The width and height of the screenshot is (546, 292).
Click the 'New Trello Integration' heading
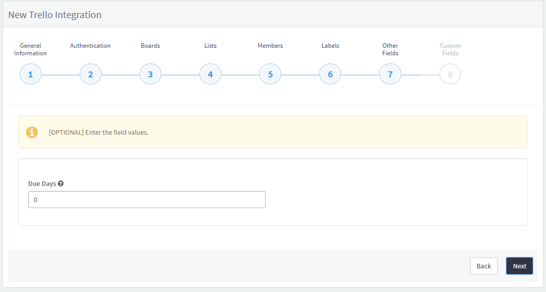click(55, 15)
